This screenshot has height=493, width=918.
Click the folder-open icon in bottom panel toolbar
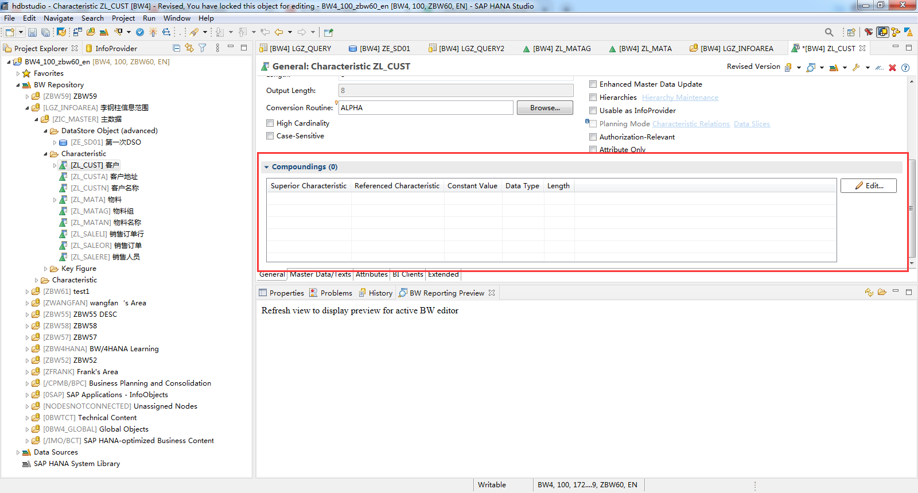[x=882, y=293]
